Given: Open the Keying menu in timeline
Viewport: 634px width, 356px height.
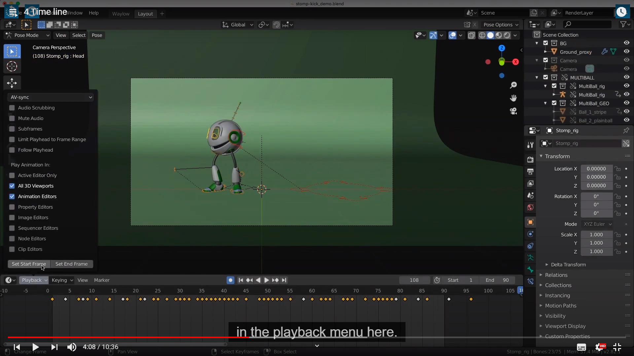Looking at the screenshot, I should click(62, 280).
